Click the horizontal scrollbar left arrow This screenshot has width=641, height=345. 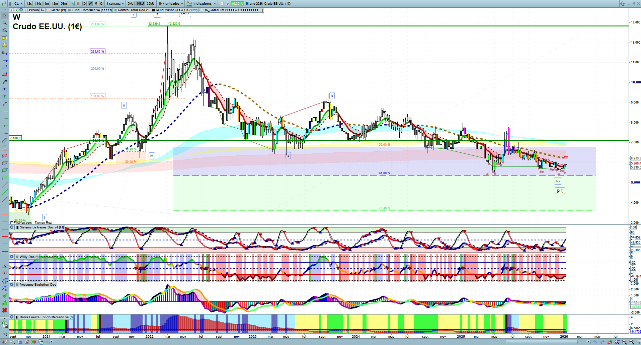[x=52, y=342]
